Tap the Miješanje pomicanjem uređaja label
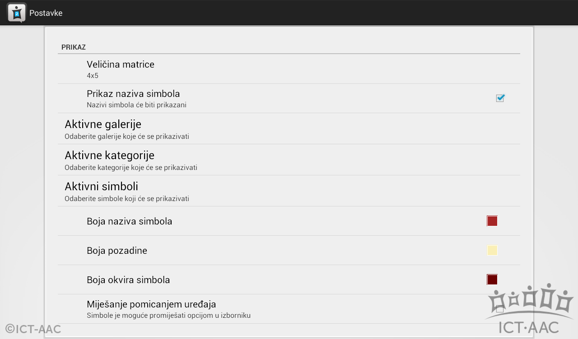The height and width of the screenshot is (339, 578). 151,304
